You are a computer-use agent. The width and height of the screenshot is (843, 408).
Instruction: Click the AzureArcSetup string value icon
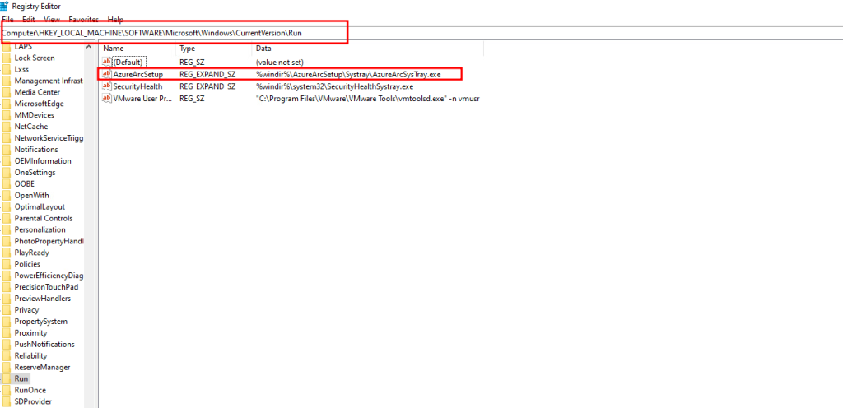coord(106,74)
